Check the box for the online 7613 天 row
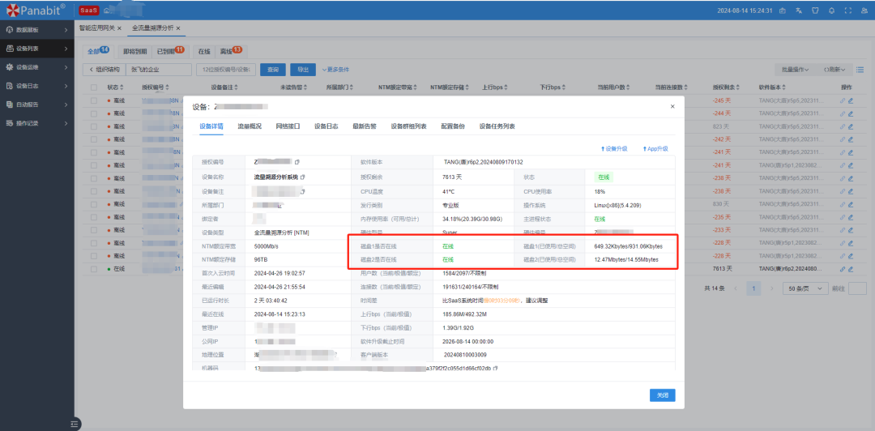The image size is (875, 431). [94, 268]
